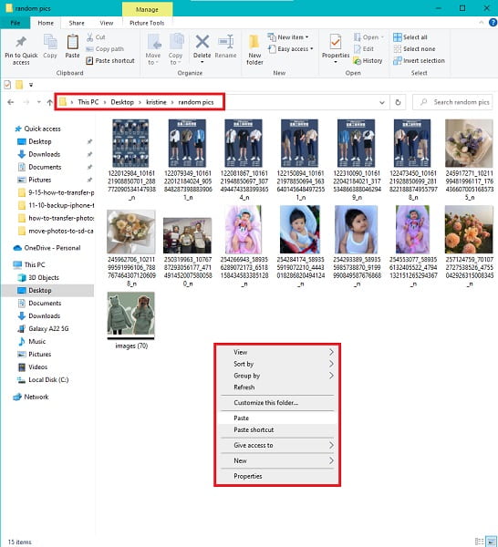The height and width of the screenshot is (547, 498).
Task: Open Quick access in the sidebar
Action: [37, 129]
